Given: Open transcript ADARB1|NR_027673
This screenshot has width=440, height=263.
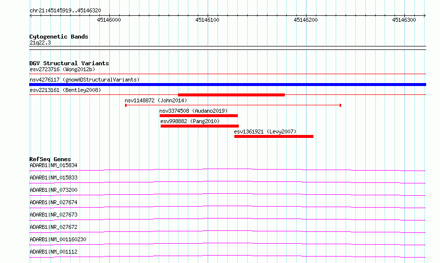Looking at the screenshot, I should (x=53, y=215).
